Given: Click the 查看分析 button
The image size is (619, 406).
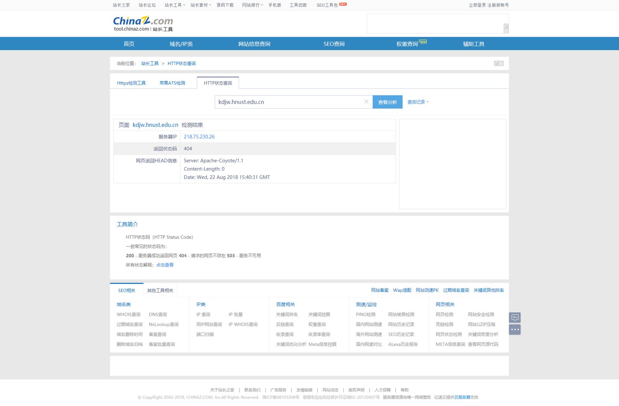Looking at the screenshot, I should pyautogui.click(x=387, y=102).
